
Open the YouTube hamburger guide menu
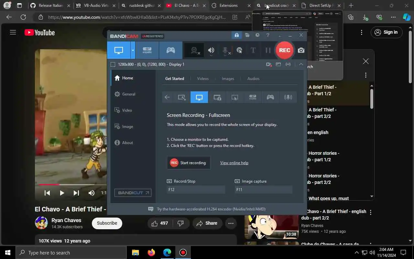(13, 32)
